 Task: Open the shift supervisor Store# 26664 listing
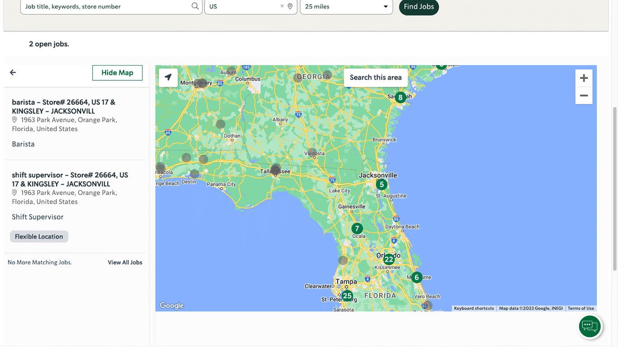(x=70, y=179)
